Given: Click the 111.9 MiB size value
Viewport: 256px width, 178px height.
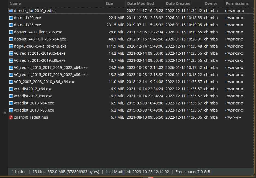Looking at the screenshot, I should tap(115, 46).
